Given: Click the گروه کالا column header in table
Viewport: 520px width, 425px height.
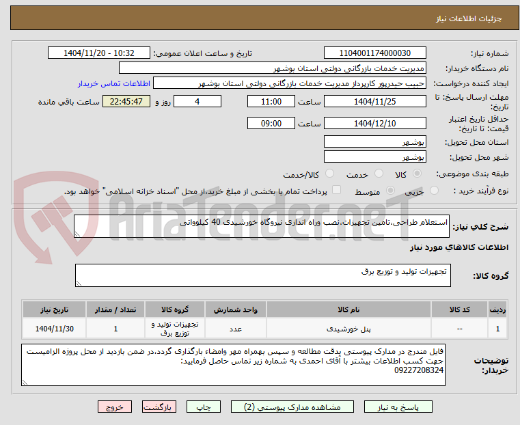Looking at the screenshot, I should point(175,310).
